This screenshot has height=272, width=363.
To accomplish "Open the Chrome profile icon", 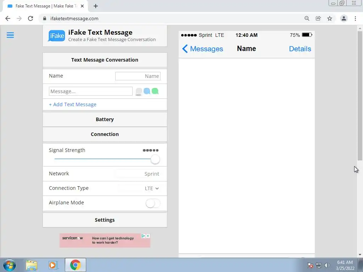I will [344, 18].
